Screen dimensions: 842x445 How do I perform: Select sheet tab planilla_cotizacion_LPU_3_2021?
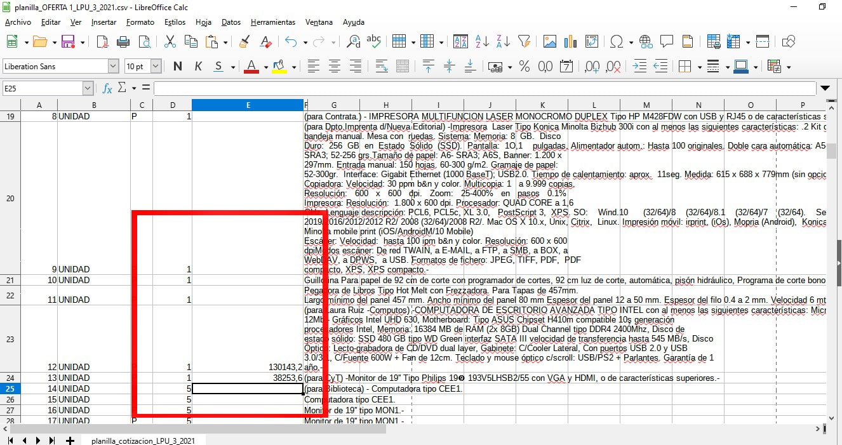pos(143,441)
